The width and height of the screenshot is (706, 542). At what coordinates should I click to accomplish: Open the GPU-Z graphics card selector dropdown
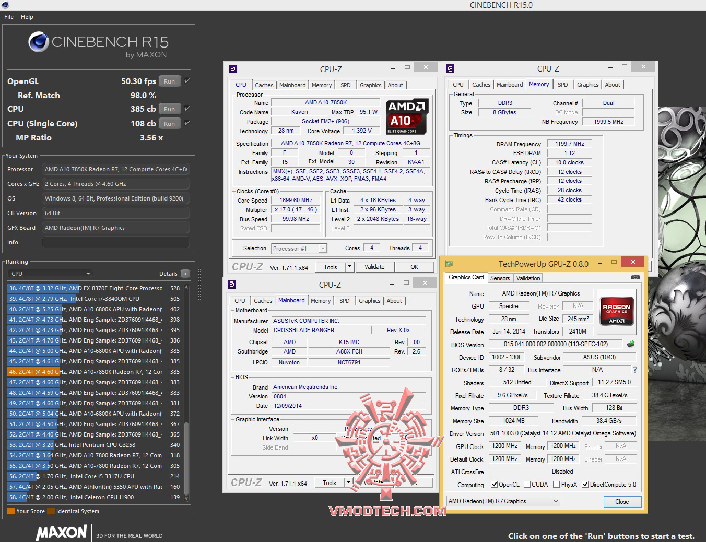tap(503, 501)
